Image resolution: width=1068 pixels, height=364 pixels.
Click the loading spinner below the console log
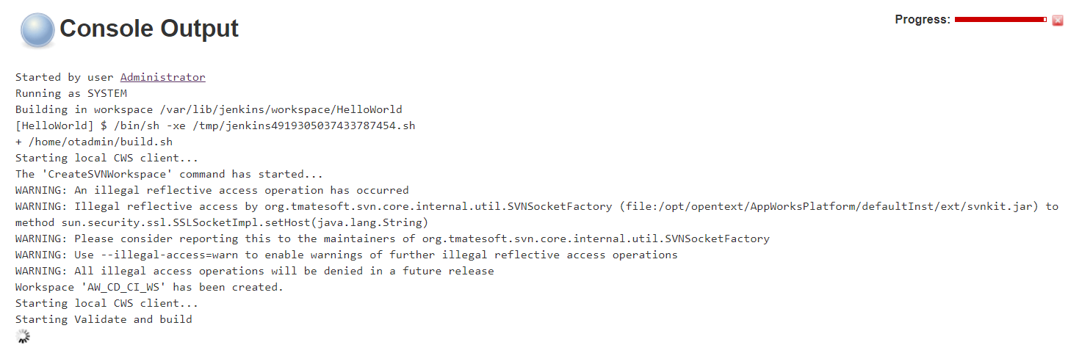point(23,336)
